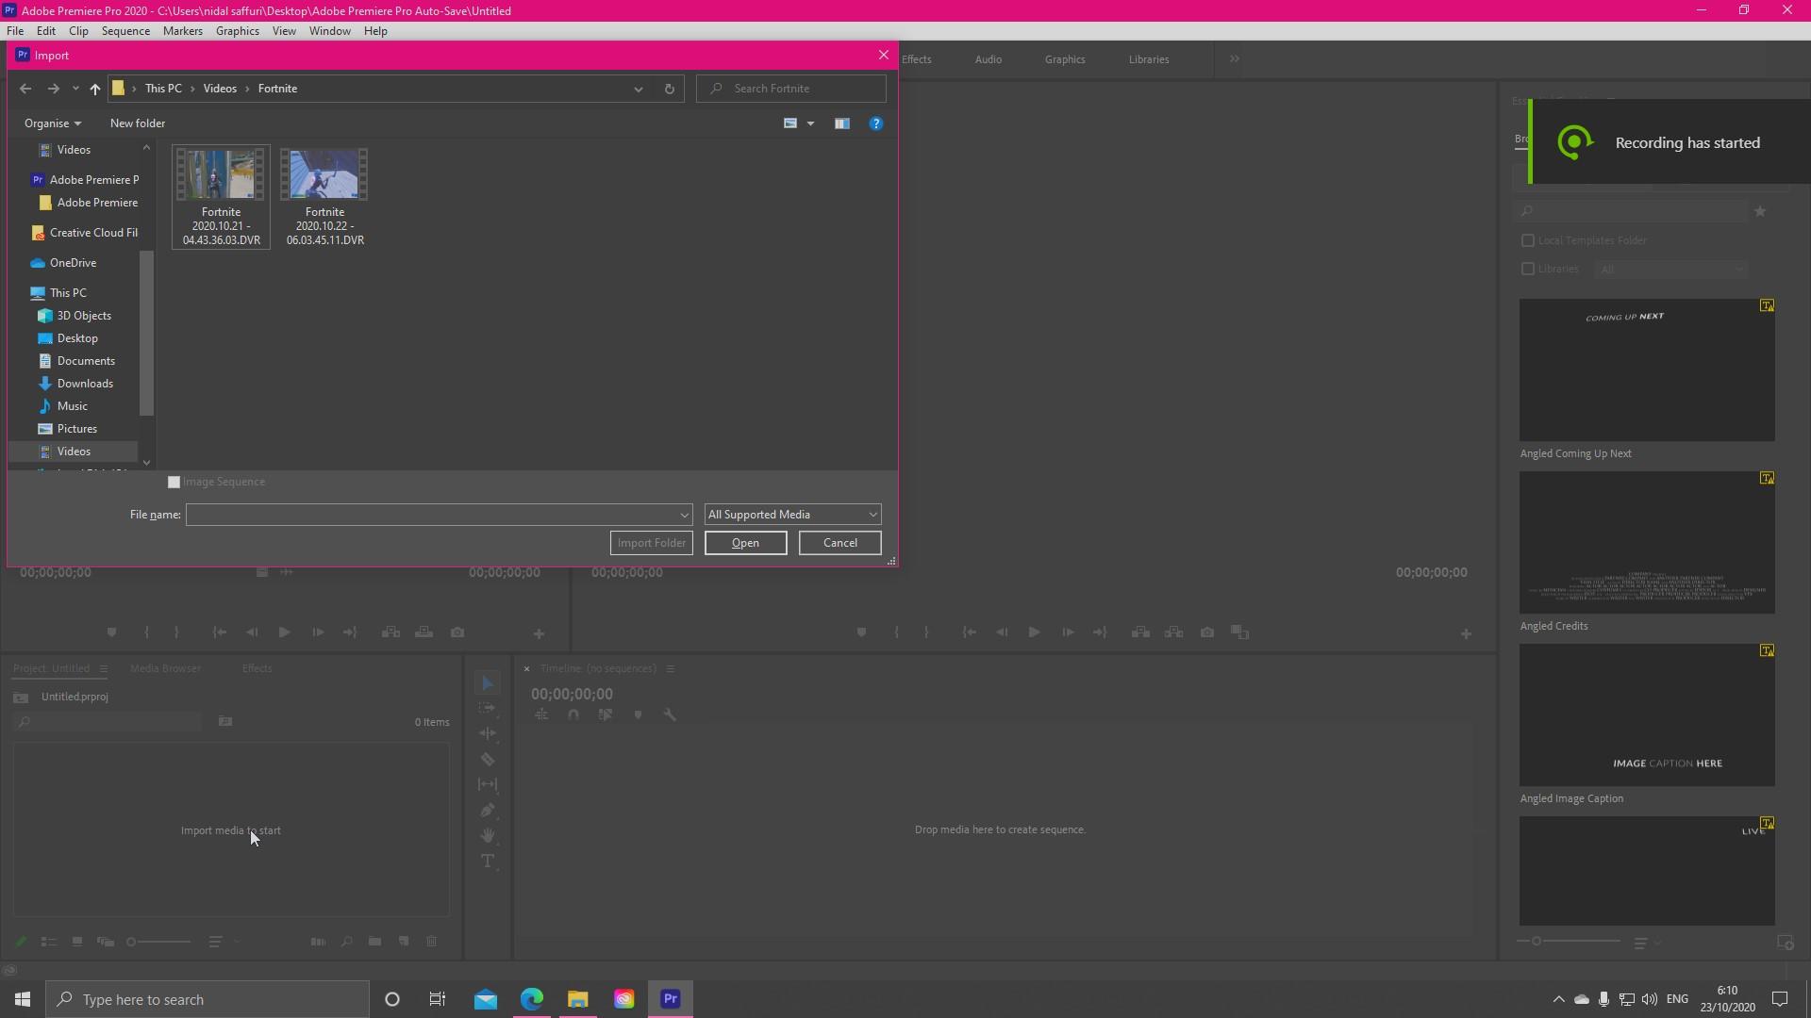Check the Local Templates Folder checkbox

pyautogui.click(x=1528, y=240)
